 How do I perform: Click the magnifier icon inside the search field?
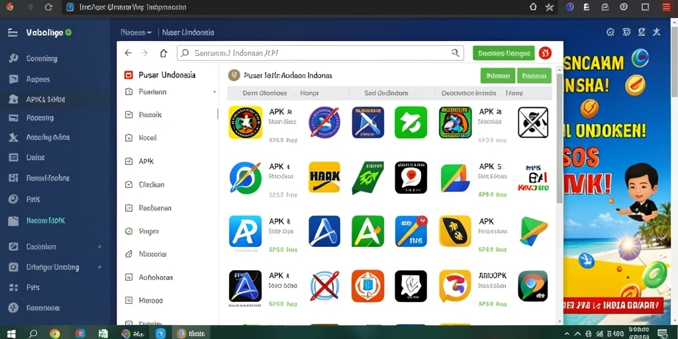(456, 53)
